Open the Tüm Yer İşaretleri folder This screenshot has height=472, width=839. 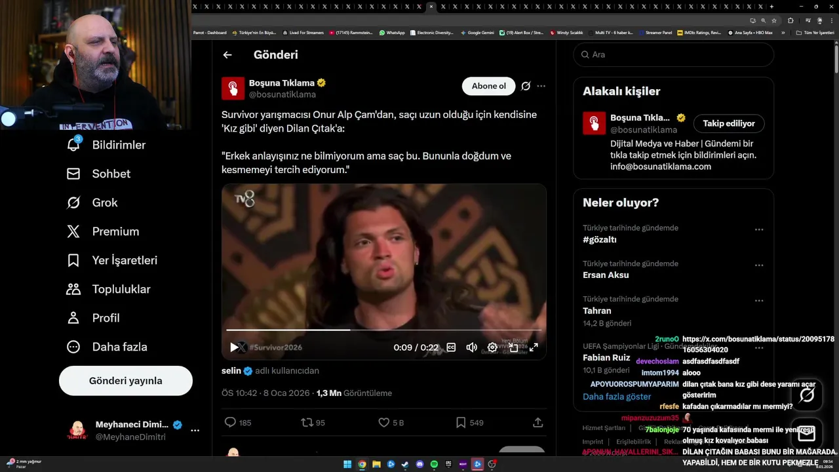pyautogui.click(x=815, y=32)
